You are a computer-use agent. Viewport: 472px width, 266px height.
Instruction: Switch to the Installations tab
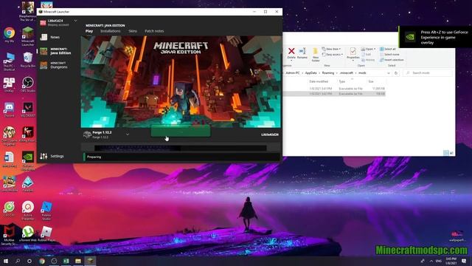110,31
